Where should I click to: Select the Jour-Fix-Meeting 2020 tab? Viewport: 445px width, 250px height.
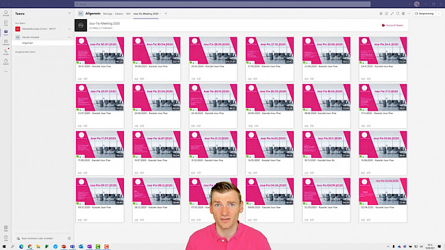pyautogui.click(x=146, y=14)
